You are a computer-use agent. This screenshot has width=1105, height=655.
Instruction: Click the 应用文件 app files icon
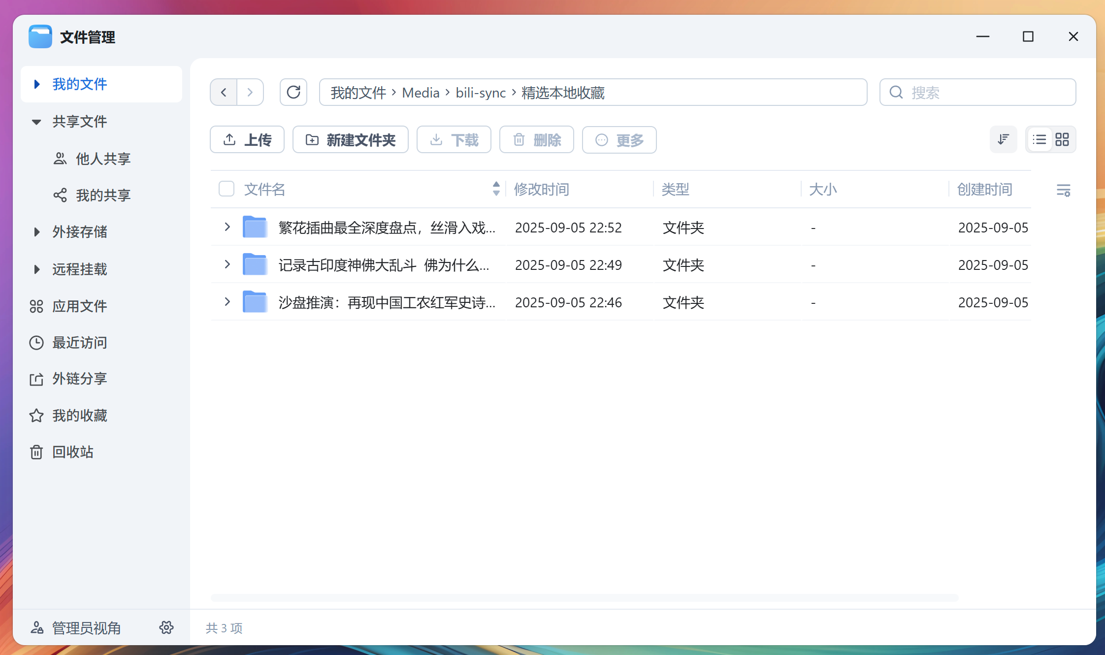tap(36, 306)
